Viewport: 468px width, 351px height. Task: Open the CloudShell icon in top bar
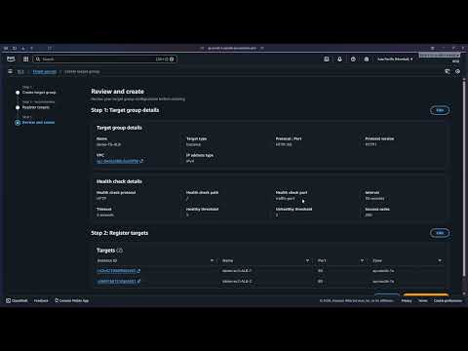(x=327, y=58)
